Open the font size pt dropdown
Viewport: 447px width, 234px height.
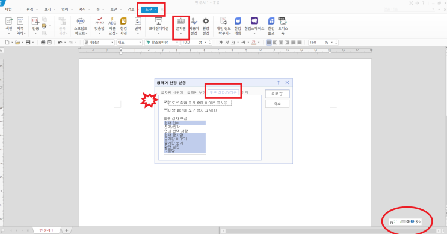coord(205,43)
